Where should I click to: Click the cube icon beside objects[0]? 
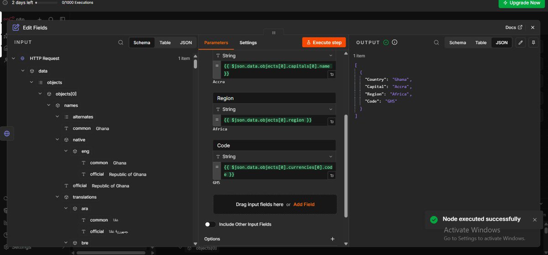(x=49, y=94)
